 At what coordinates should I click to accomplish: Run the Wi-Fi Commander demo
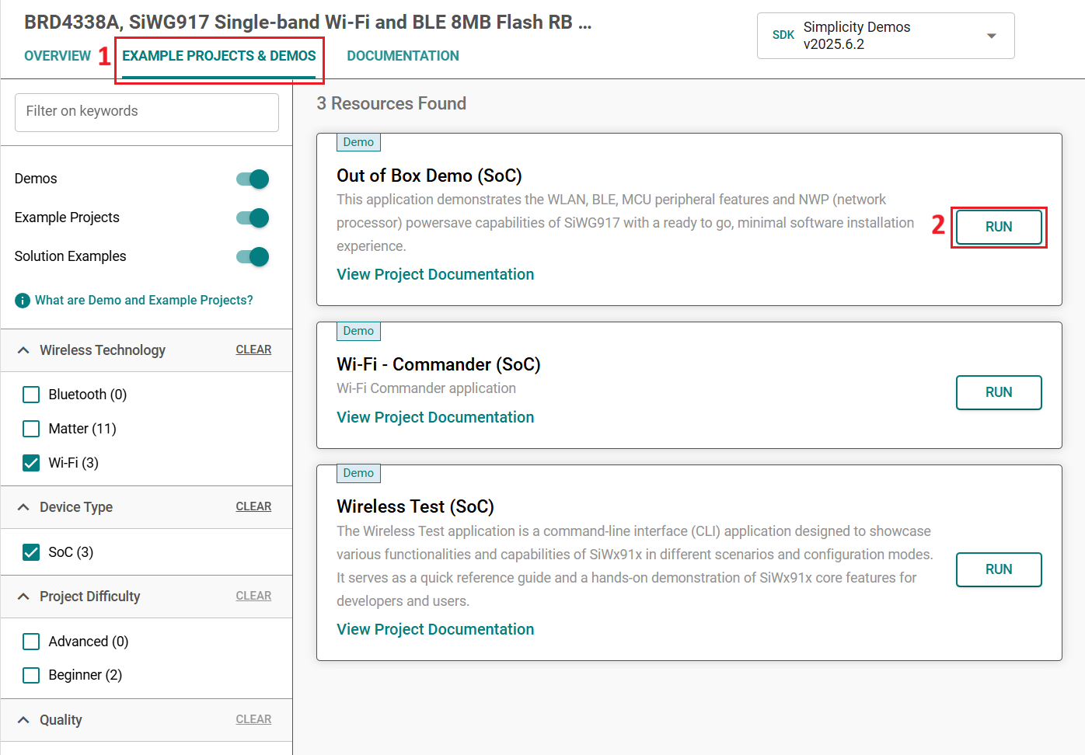998,392
